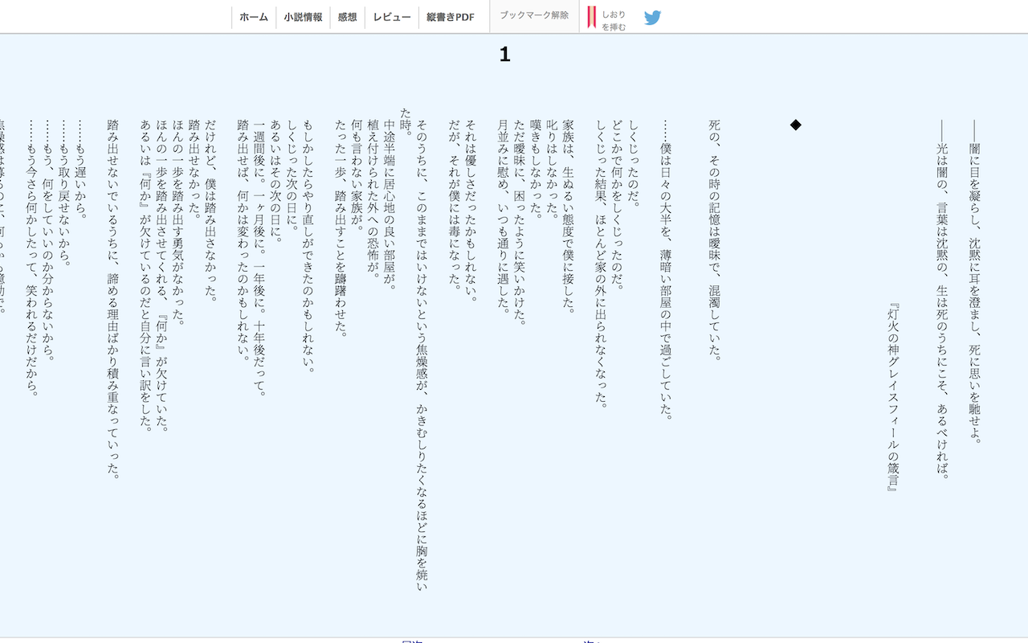Click the citation 『灯火の神グレイスフィールの箴言』
The image size is (1028, 643).
pyautogui.click(x=894, y=397)
